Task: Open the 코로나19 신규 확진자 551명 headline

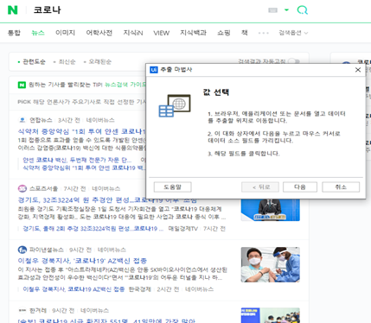Action: pyautogui.click(x=106, y=320)
